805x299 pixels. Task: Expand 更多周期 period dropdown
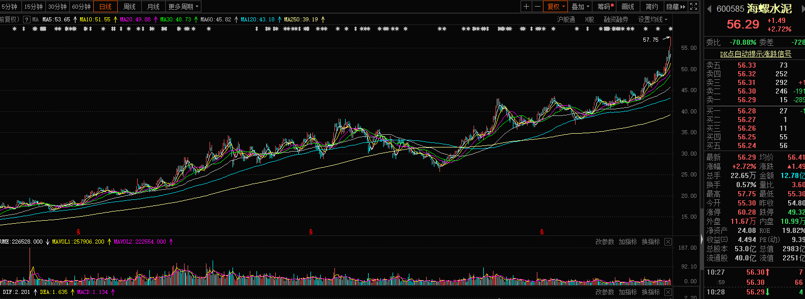point(184,7)
